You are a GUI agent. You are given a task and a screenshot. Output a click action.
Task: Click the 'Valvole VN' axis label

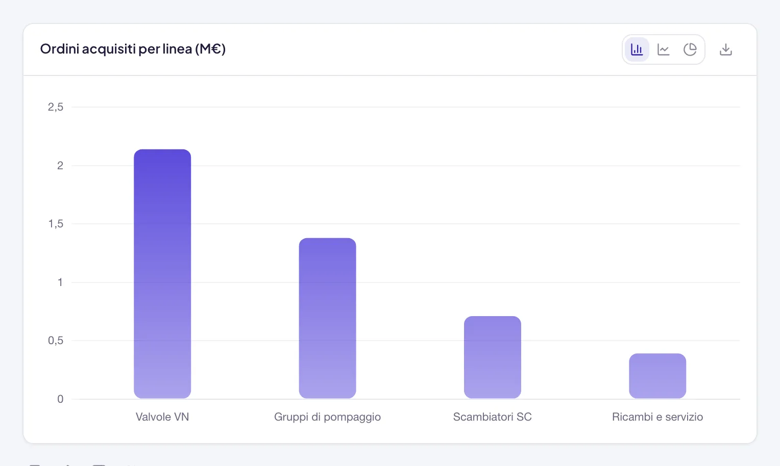coord(162,417)
